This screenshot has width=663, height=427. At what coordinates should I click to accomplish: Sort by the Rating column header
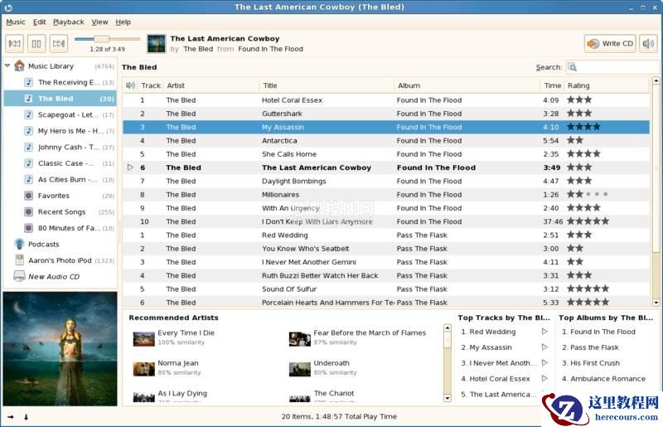pos(607,85)
